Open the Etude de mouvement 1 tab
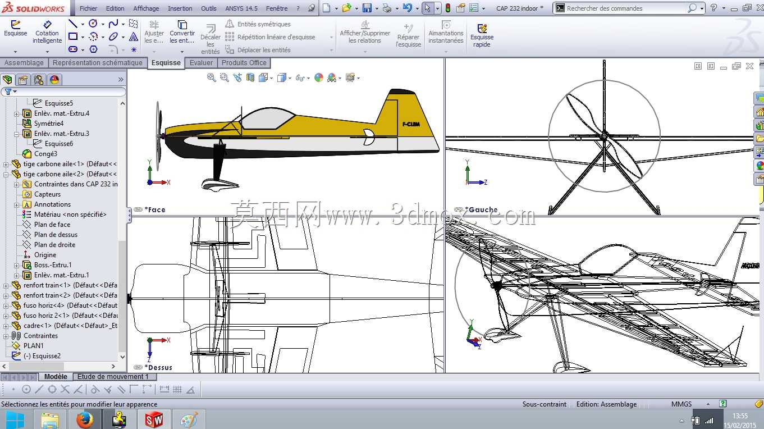The width and height of the screenshot is (764, 429). click(113, 377)
